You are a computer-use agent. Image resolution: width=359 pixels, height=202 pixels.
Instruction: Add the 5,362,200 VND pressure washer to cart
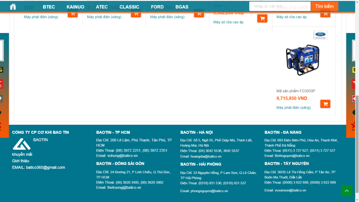[x=262, y=19]
